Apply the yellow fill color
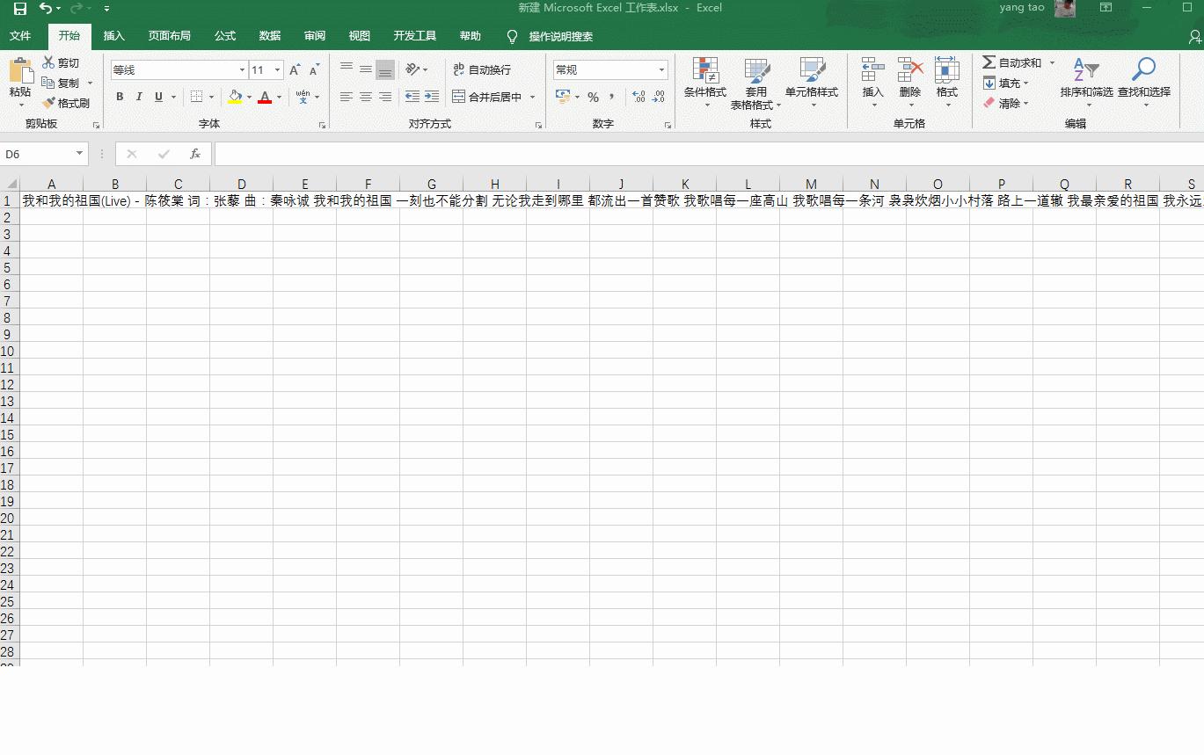 pyautogui.click(x=235, y=97)
